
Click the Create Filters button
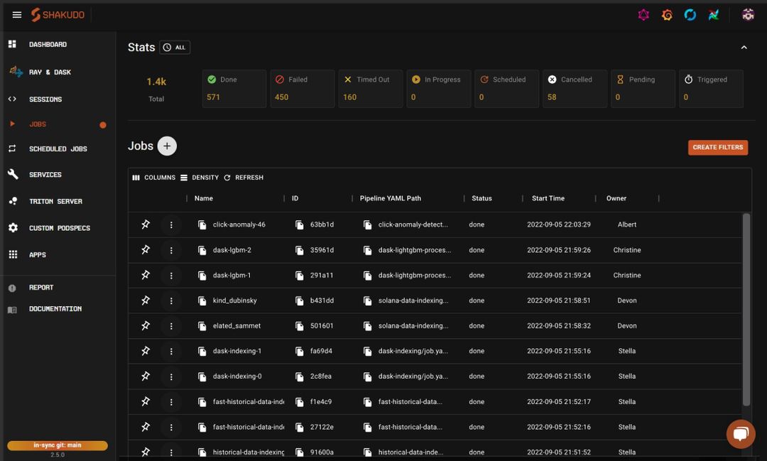(x=719, y=147)
